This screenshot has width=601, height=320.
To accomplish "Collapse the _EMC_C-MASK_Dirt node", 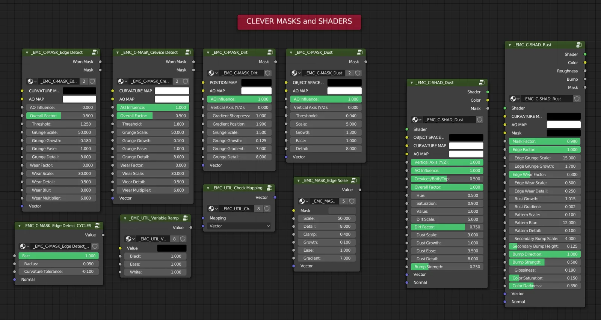I will click(x=208, y=53).
